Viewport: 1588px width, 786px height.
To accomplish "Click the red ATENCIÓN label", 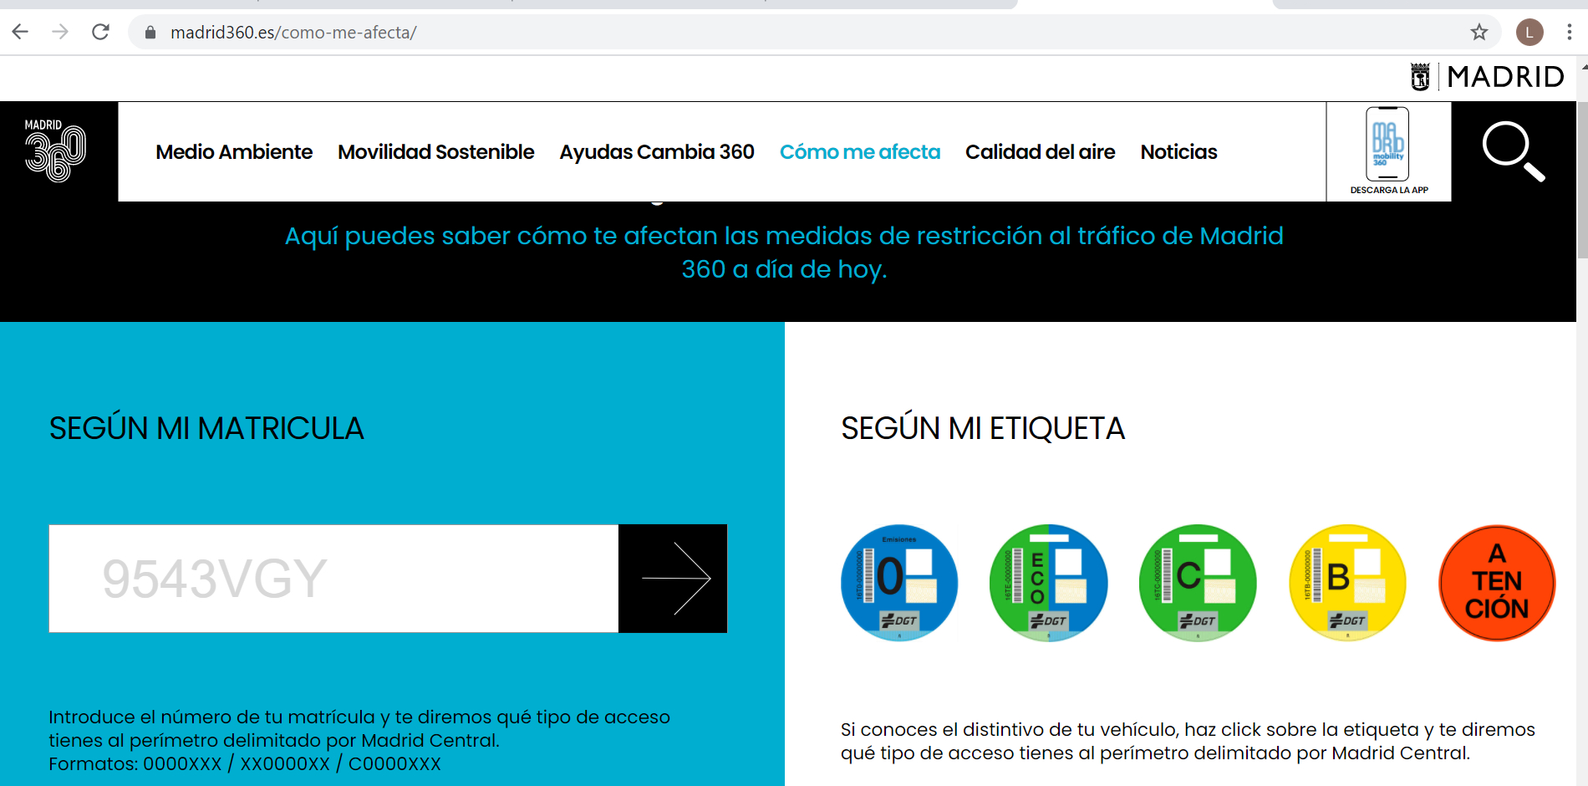I will (x=1496, y=583).
